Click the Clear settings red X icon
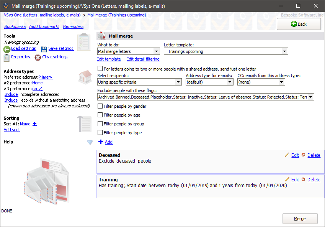The image size is (325, 227). pyautogui.click(x=37, y=57)
